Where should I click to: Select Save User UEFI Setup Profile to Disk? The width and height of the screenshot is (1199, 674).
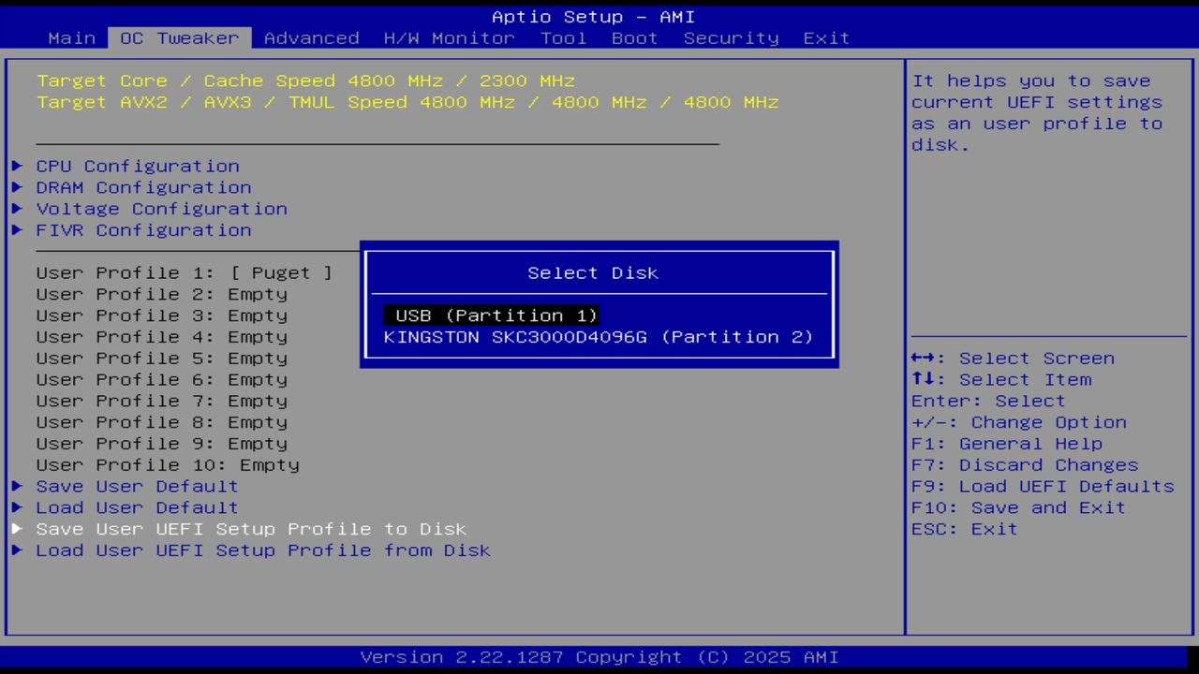(251, 529)
